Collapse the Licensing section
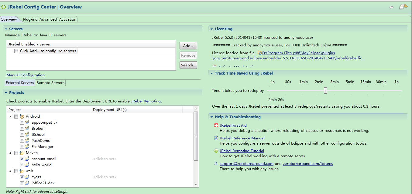412x194 pixels. [x=211, y=29]
